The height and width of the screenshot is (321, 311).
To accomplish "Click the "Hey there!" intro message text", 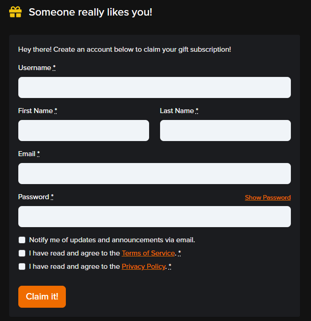I will point(124,49).
